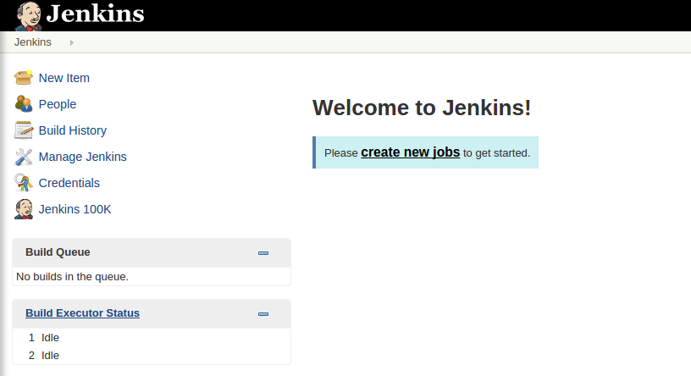Click the Build History notepad icon
691x376 pixels.
point(24,130)
